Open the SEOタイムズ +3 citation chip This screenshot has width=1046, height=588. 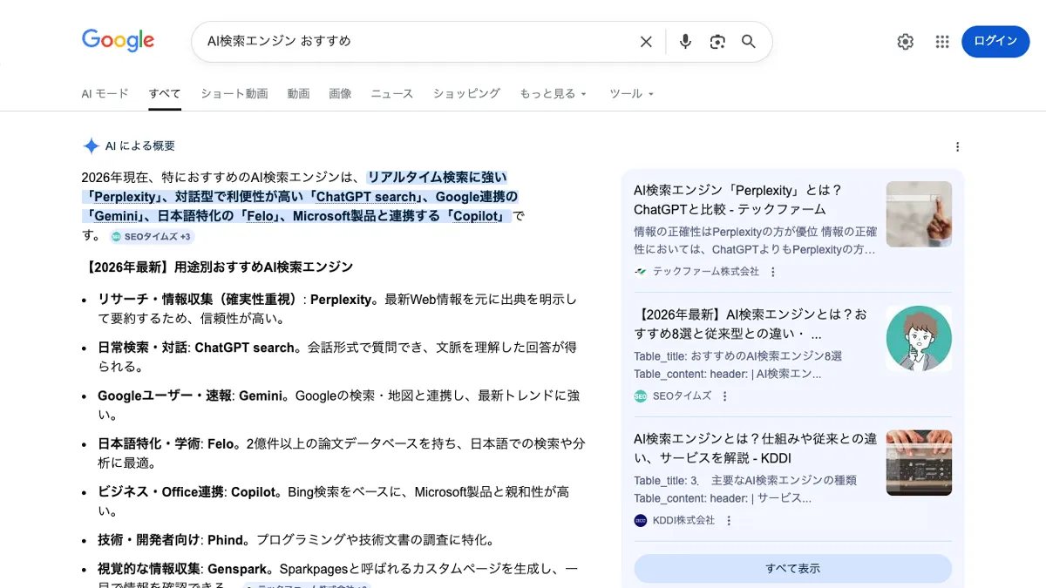pyautogui.click(x=152, y=237)
